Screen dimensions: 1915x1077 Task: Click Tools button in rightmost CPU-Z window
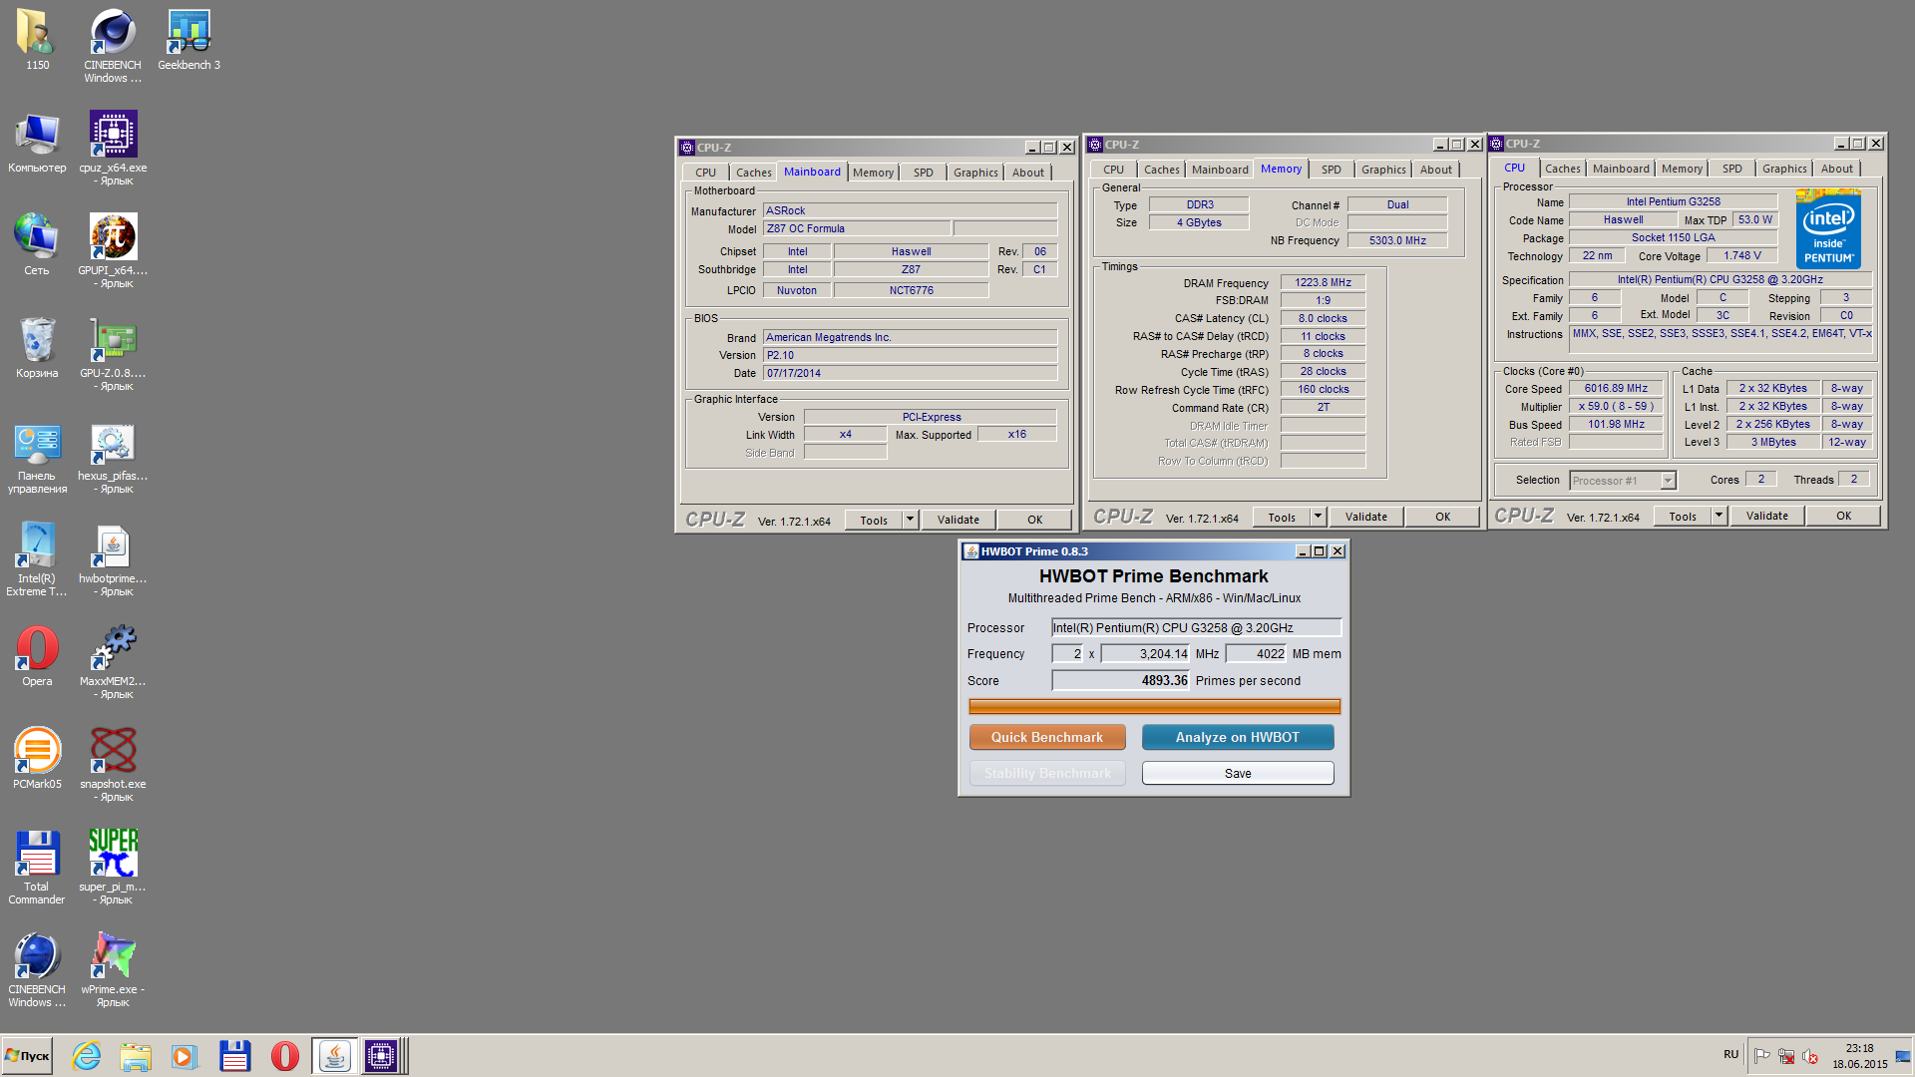coord(1683,516)
